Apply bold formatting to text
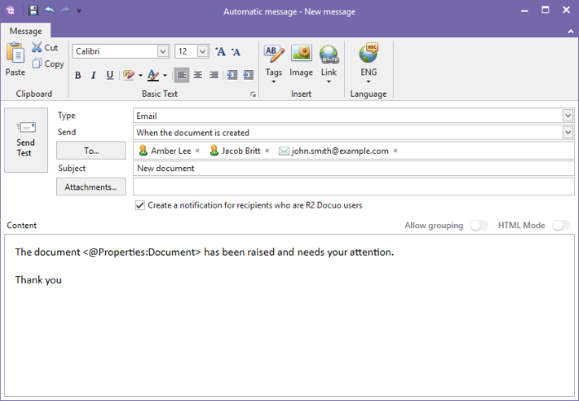The width and height of the screenshot is (579, 401). click(x=78, y=75)
